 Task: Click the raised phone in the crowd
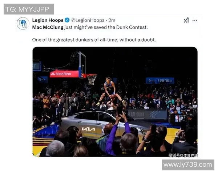tap(120, 111)
